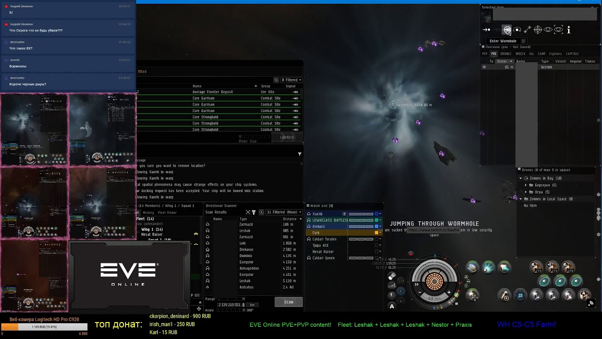The image size is (602, 339).
Task: Click the SCAN button
Action: (x=289, y=302)
